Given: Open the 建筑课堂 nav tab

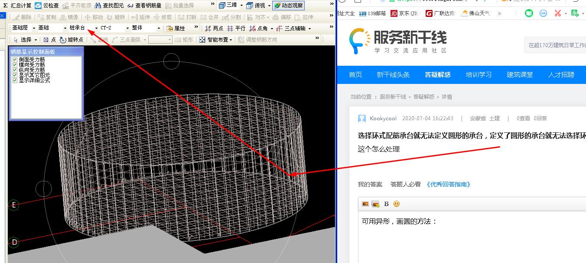Looking at the screenshot, I should coord(520,74).
